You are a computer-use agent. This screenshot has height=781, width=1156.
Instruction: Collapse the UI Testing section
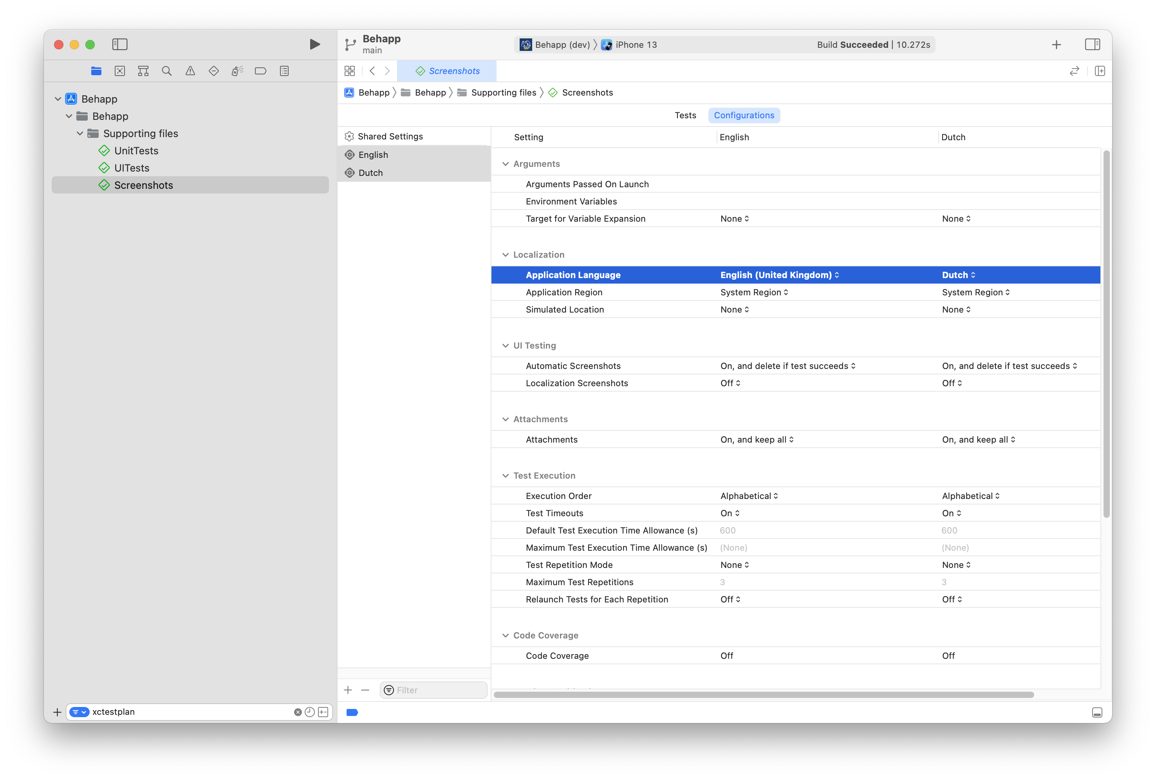[x=506, y=345]
